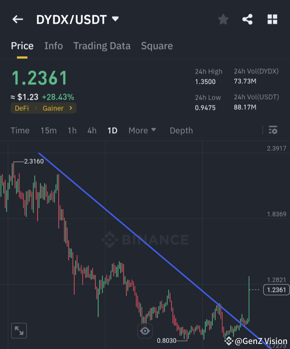Select the 1D timeframe
The width and height of the screenshot is (290, 349).
click(x=112, y=131)
